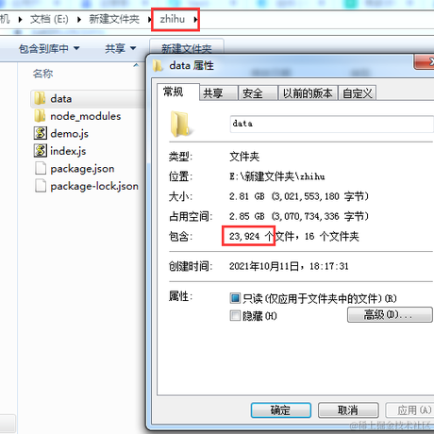Expand arrow after zhihu in address bar

coord(195,20)
